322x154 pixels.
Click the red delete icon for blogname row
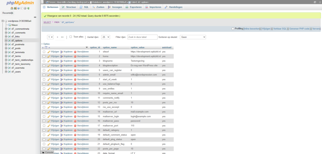[x=75, y=61]
